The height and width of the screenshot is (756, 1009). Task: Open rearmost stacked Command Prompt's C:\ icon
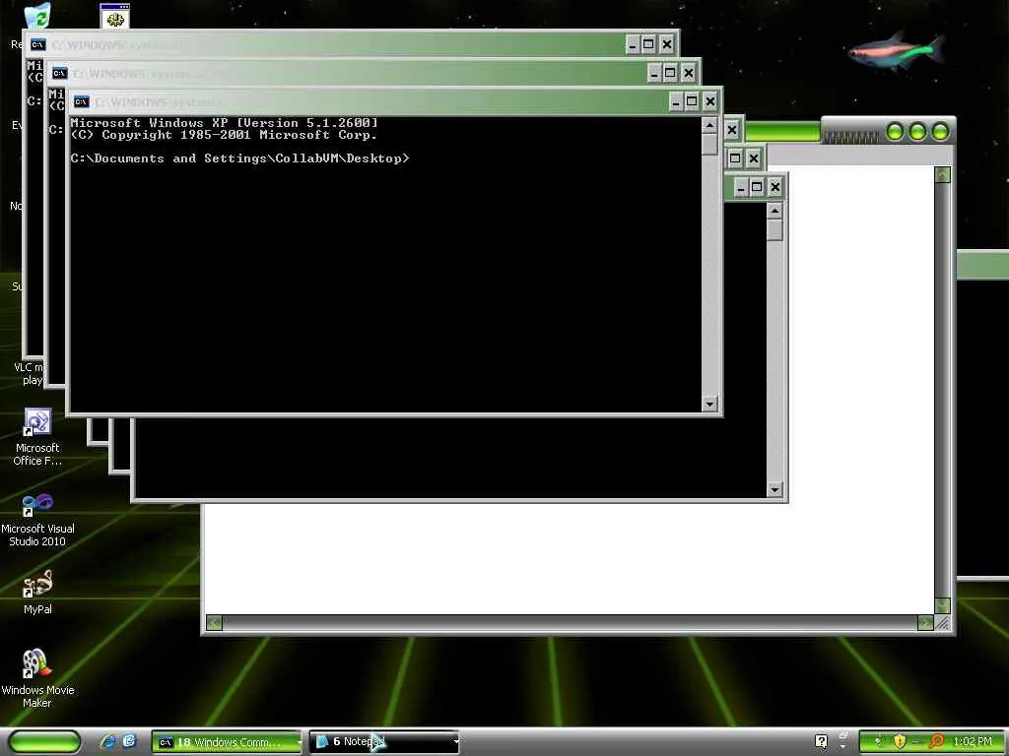click(x=37, y=43)
